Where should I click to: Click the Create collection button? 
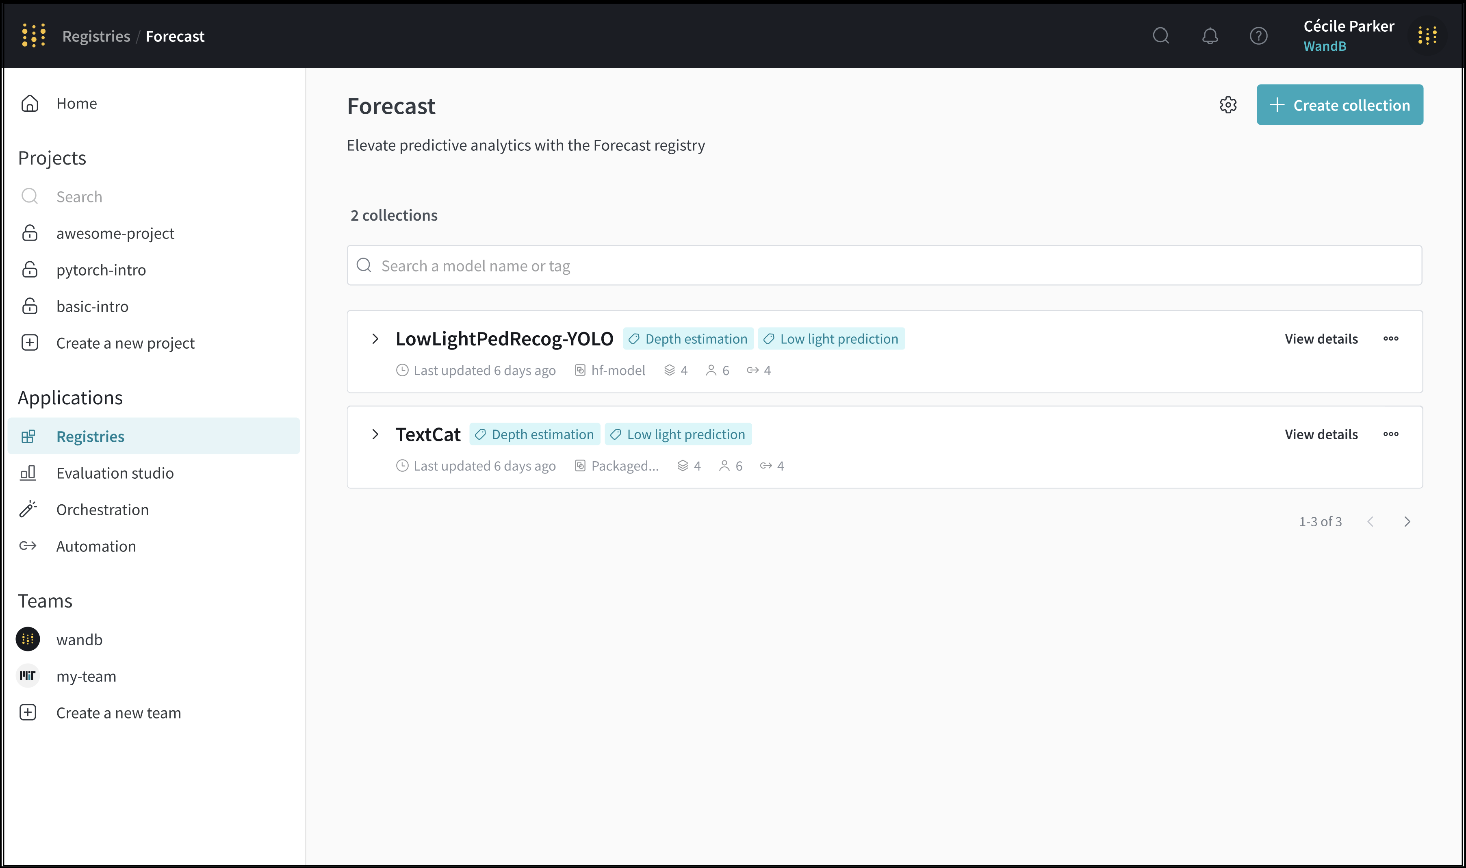click(1340, 105)
